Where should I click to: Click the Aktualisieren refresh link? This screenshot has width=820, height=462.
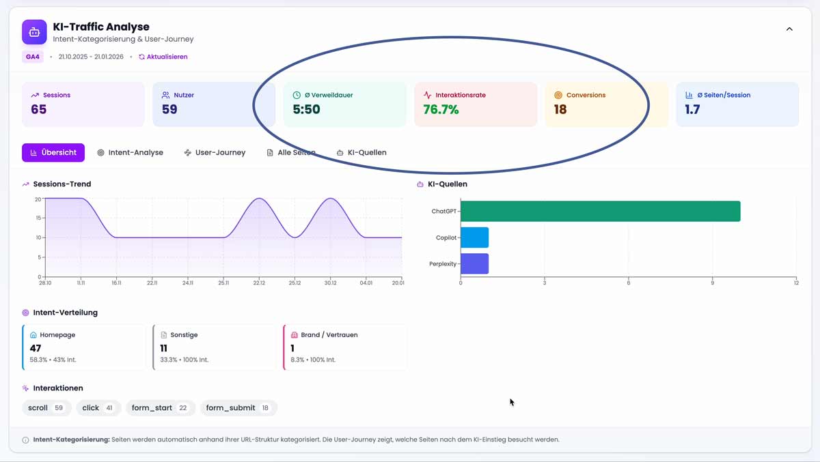coord(163,57)
